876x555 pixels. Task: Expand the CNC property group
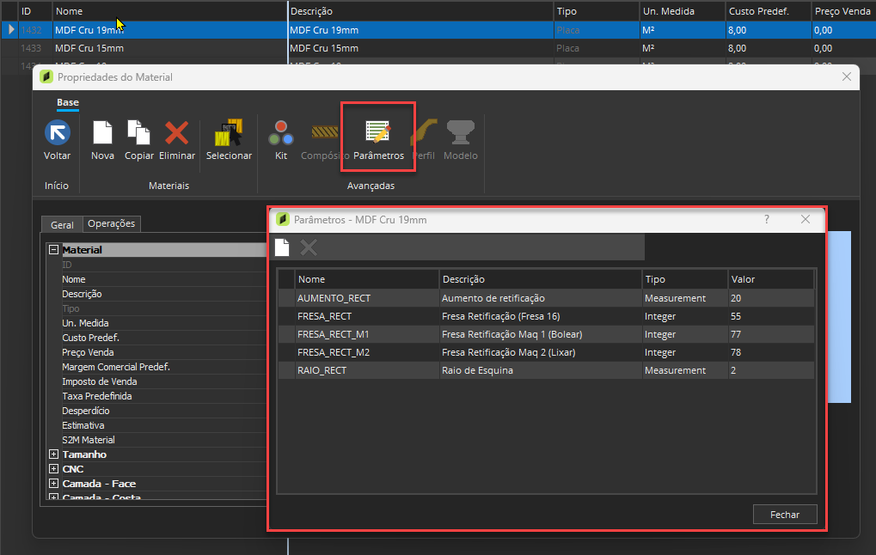point(53,469)
